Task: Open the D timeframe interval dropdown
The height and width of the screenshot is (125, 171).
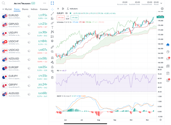Action: point(58,9)
